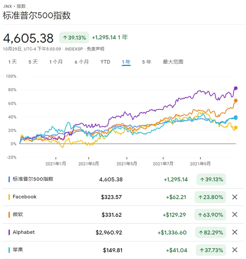This screenshot has width=246, height=259.
Task: Click the 苹果 gain +$41.04
Action: [x=177, y=250]
